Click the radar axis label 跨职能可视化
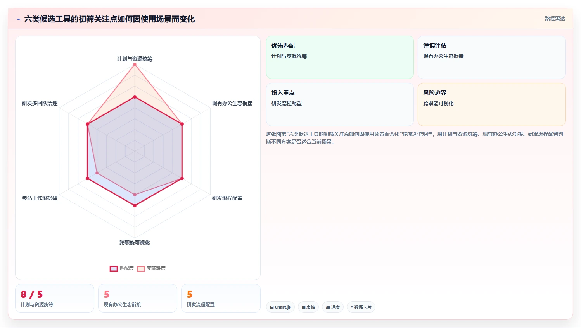This screenshot has width=581, height=328. [x=135, y=243]
